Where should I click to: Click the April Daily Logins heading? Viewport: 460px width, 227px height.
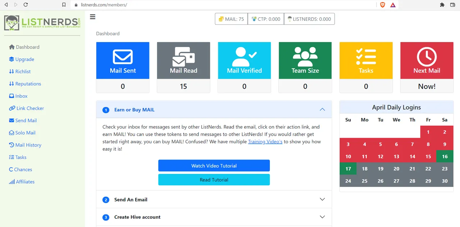396,107
